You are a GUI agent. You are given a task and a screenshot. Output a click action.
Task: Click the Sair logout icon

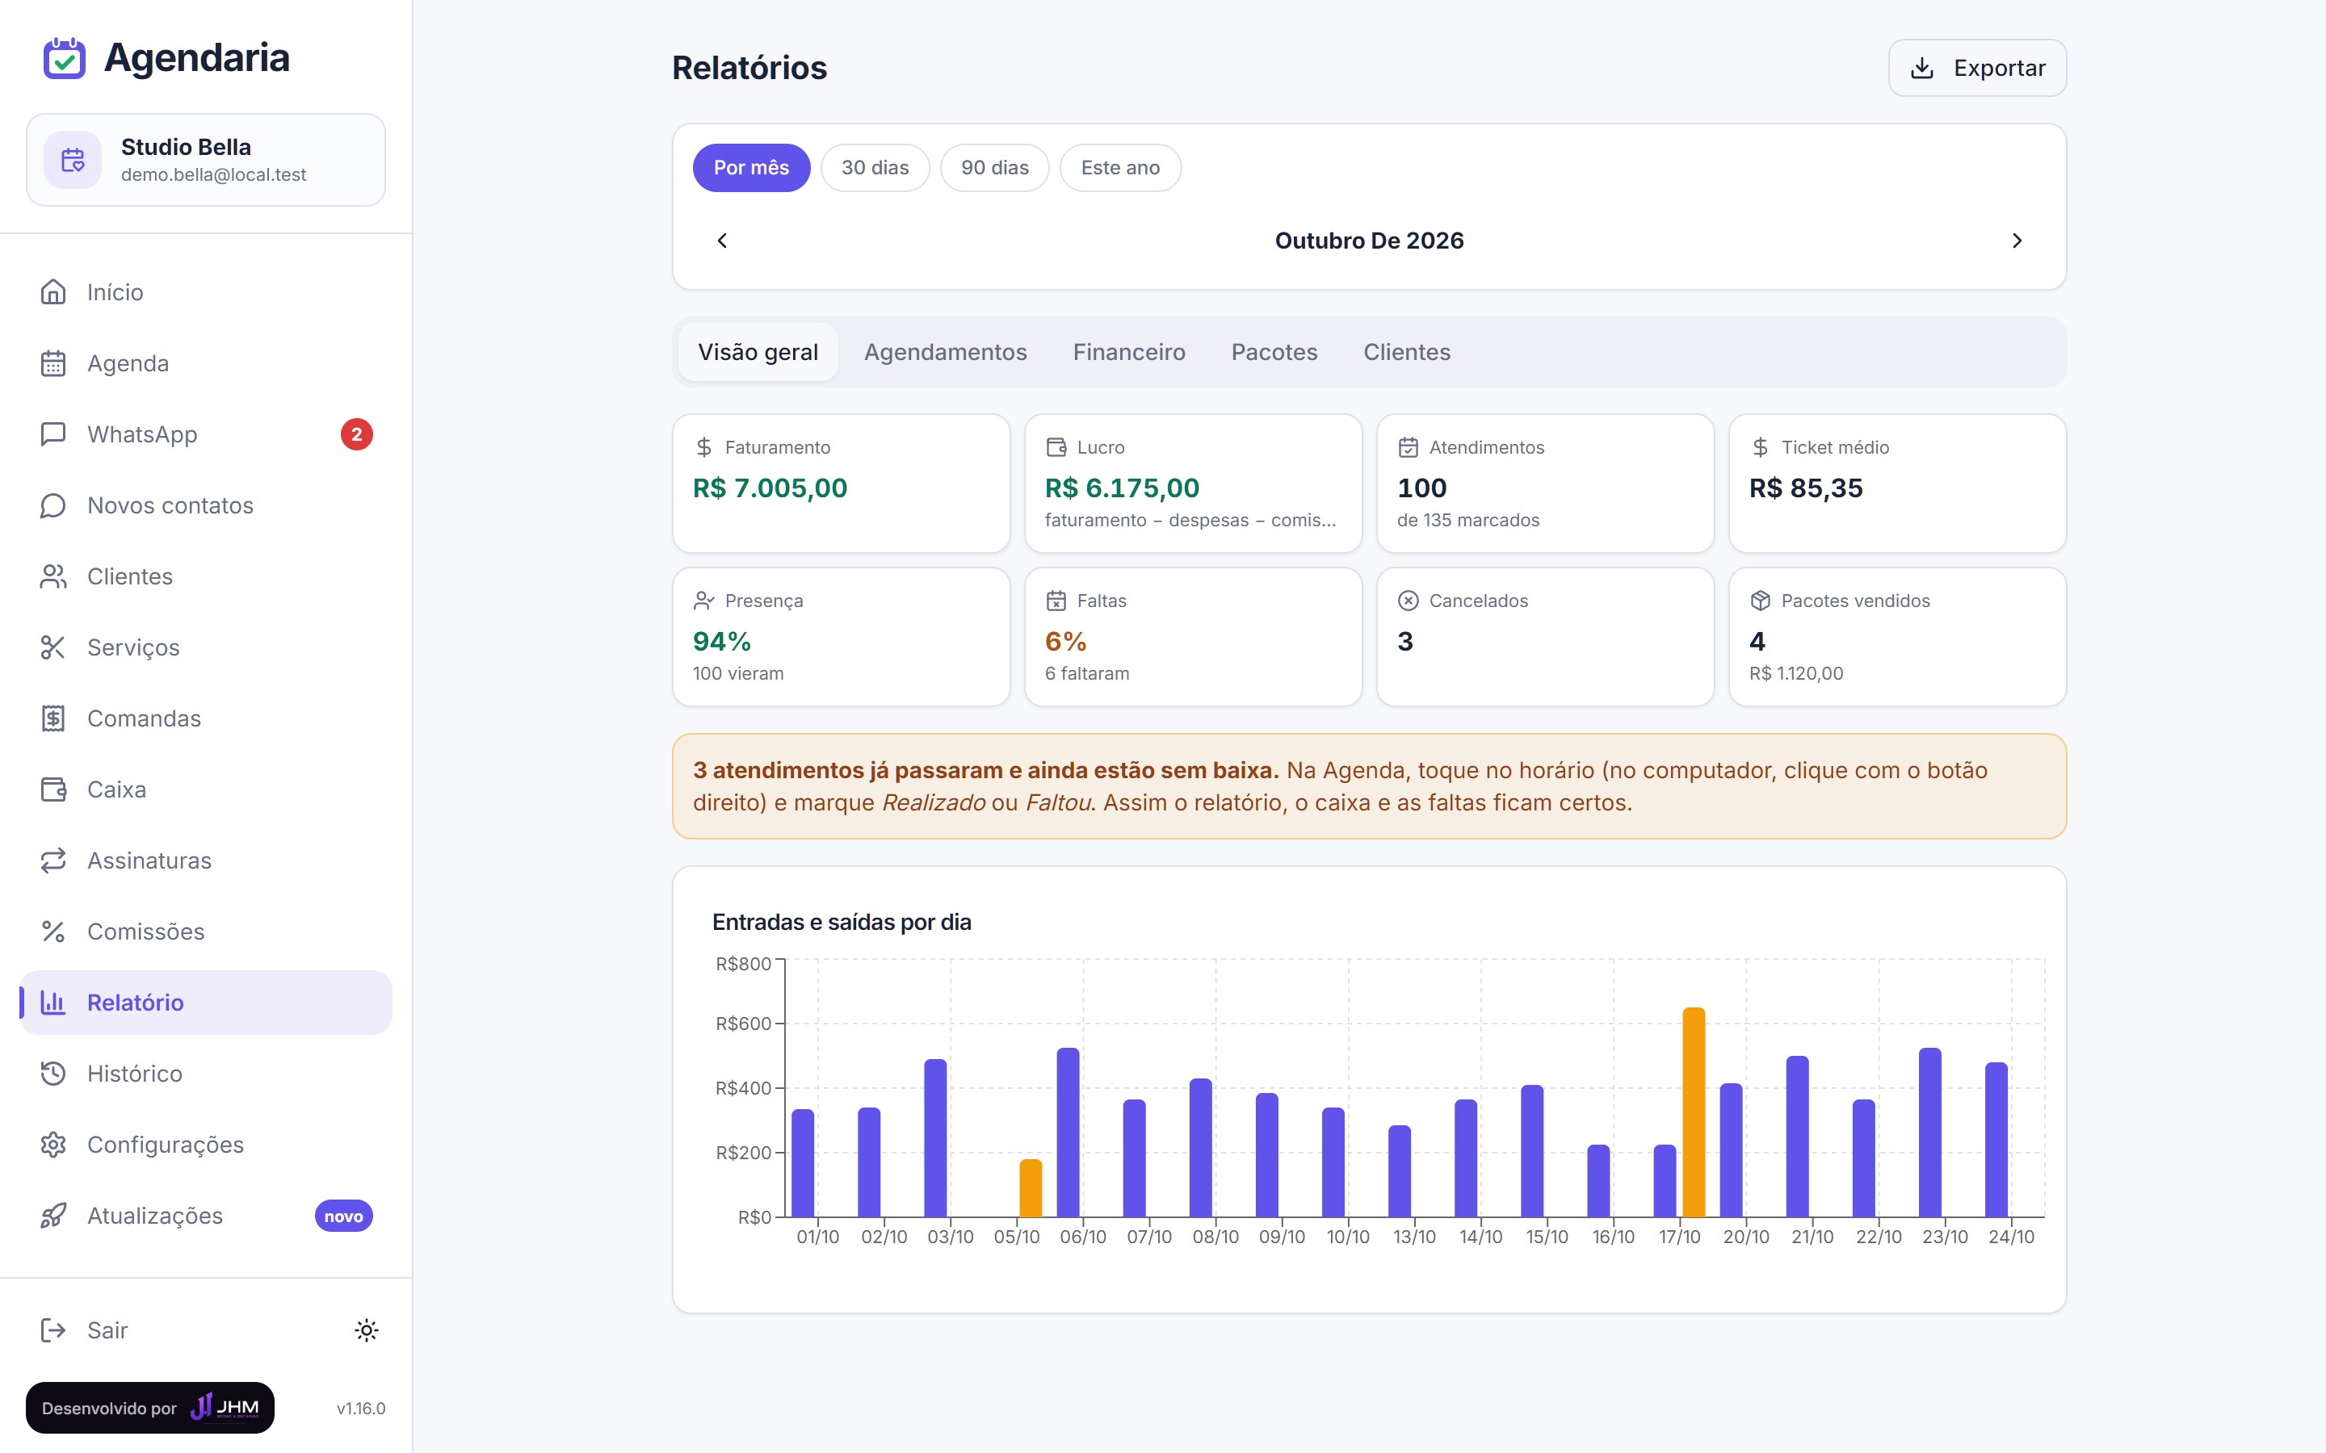click(x=52, y=1331)
